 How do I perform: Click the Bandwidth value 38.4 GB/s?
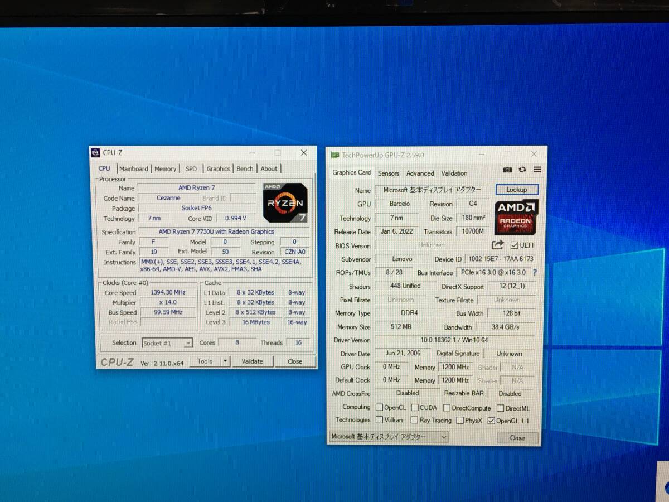(506, 327)
